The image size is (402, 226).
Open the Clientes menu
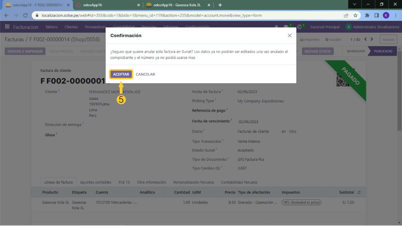pos(71,27)
